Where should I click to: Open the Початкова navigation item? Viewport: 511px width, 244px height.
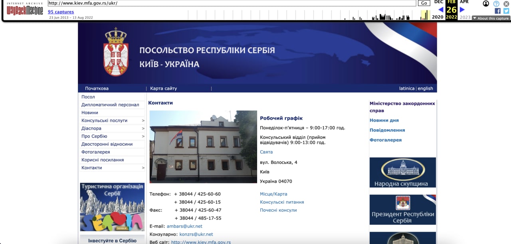pos(97,89)
